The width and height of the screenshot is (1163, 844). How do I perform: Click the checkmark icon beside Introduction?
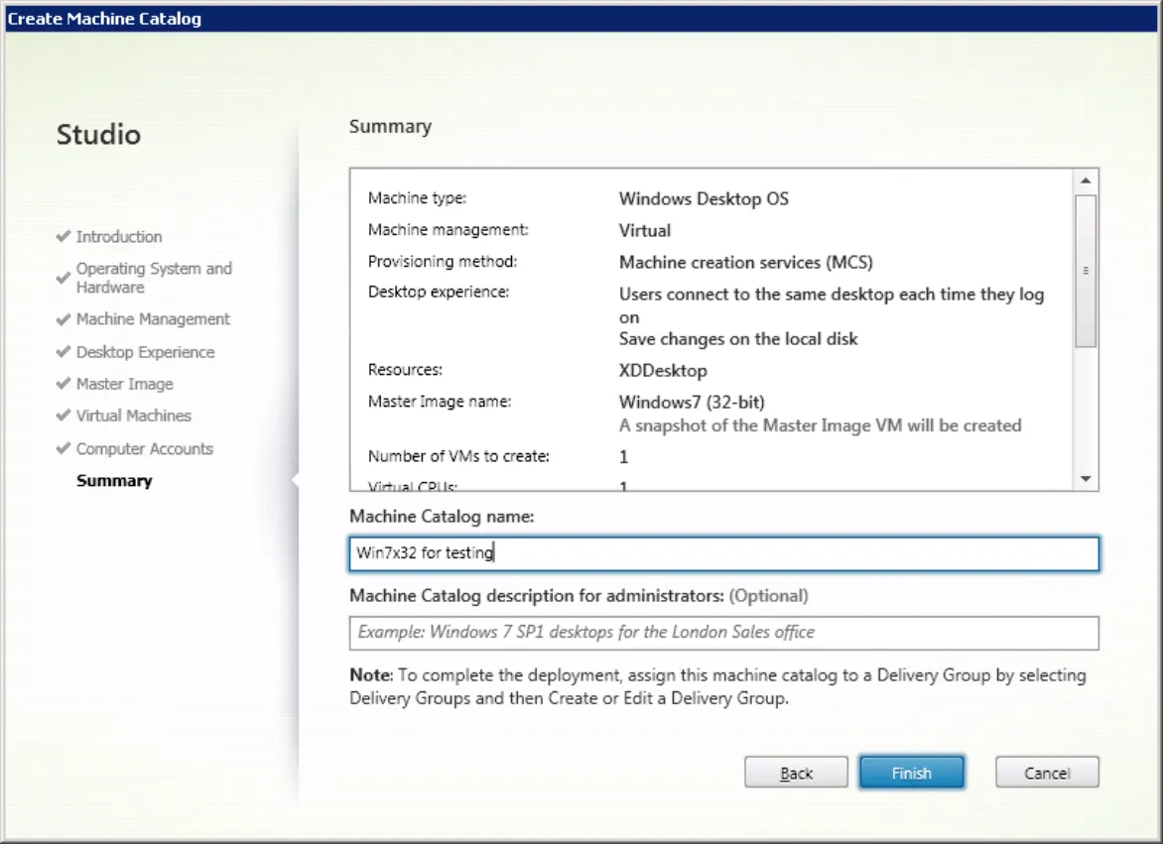coord(64,236)
